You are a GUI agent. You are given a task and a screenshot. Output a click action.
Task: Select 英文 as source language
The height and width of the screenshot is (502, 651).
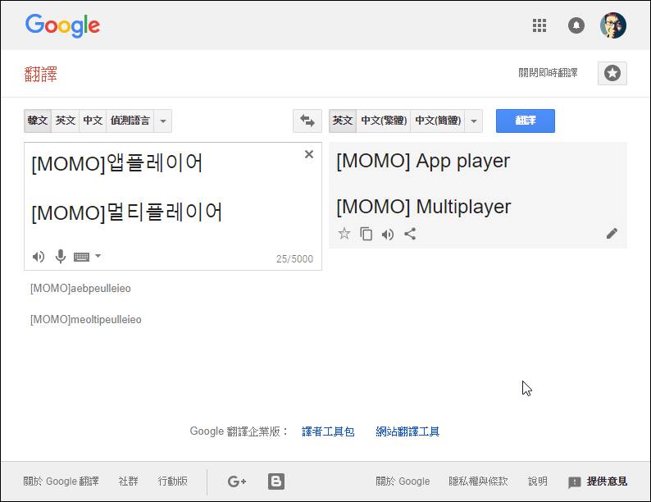pyautogui.click(x=66, y=121)
